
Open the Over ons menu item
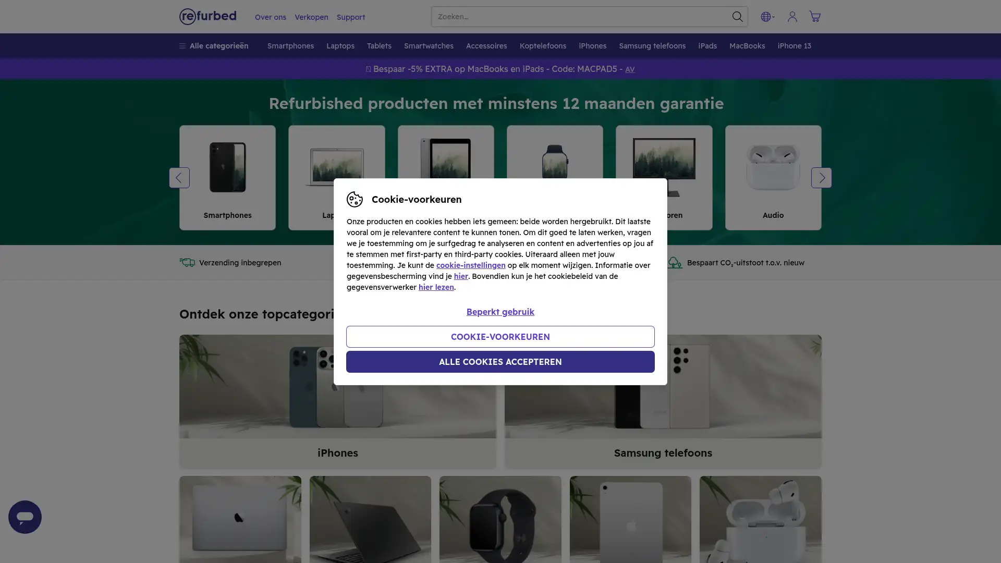tap(270, 17)
